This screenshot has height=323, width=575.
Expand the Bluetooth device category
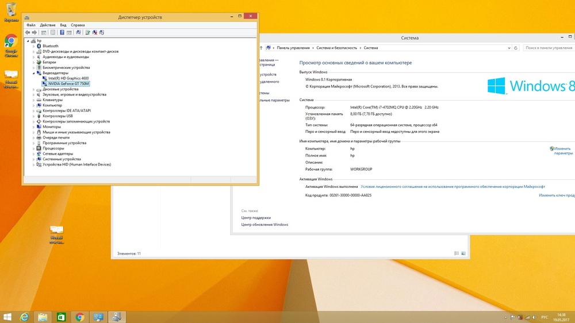point(33,46)
